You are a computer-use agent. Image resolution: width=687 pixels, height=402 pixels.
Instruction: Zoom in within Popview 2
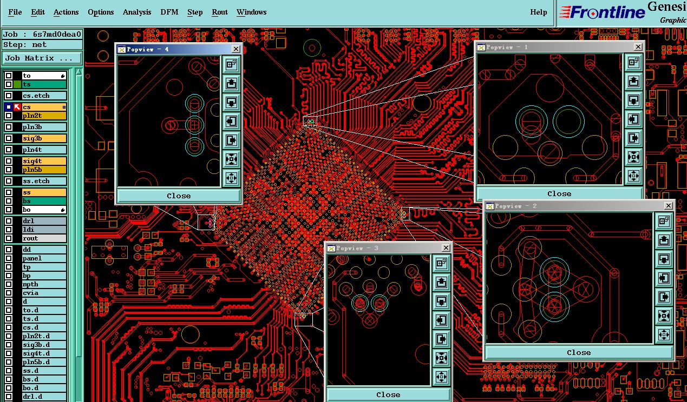[x=664, y=316]
